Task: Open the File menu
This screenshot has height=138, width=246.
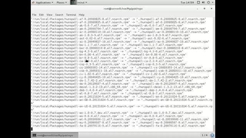Action: click(34, 15)
